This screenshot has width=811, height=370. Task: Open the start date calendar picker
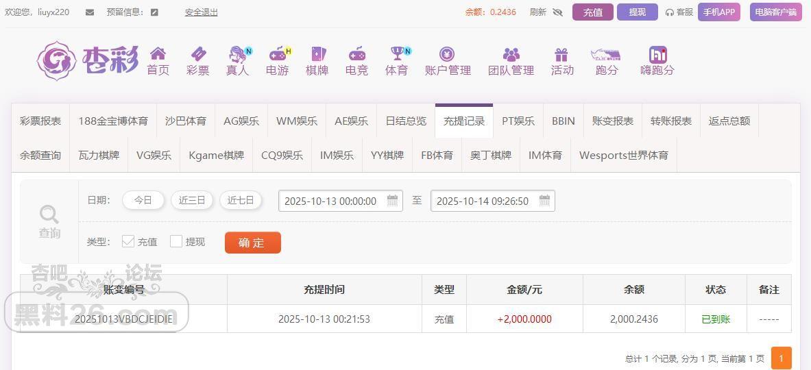coord(392,201)
